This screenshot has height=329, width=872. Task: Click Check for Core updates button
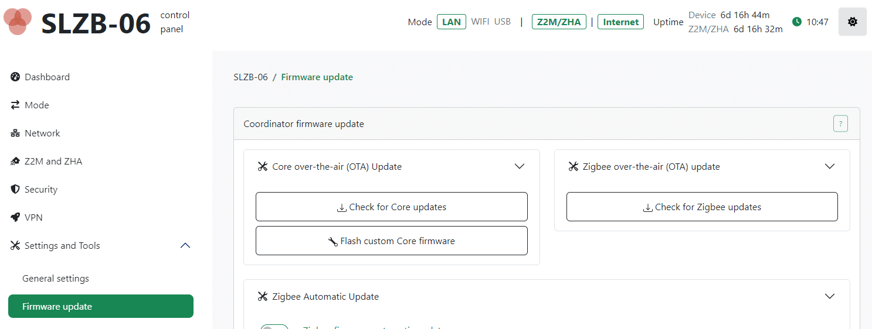pos(392,207)
